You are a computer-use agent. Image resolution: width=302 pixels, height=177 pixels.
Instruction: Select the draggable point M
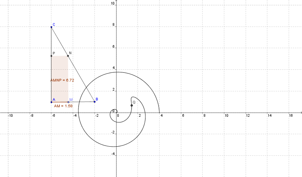click(x=69, y=102)
